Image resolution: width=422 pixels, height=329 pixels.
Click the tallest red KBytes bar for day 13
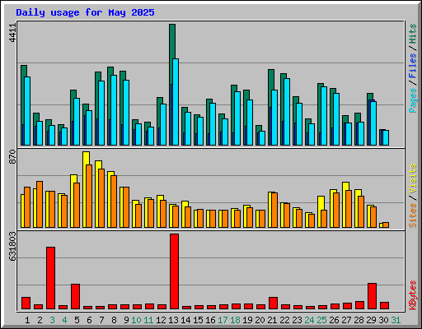tap(174, 271)
